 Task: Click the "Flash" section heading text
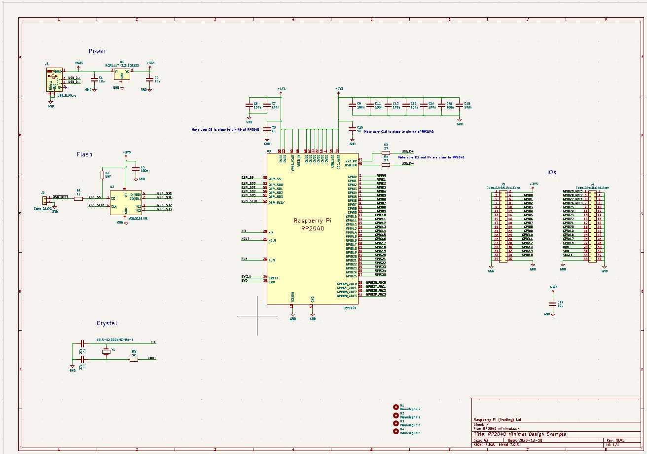tap(84, 154)
